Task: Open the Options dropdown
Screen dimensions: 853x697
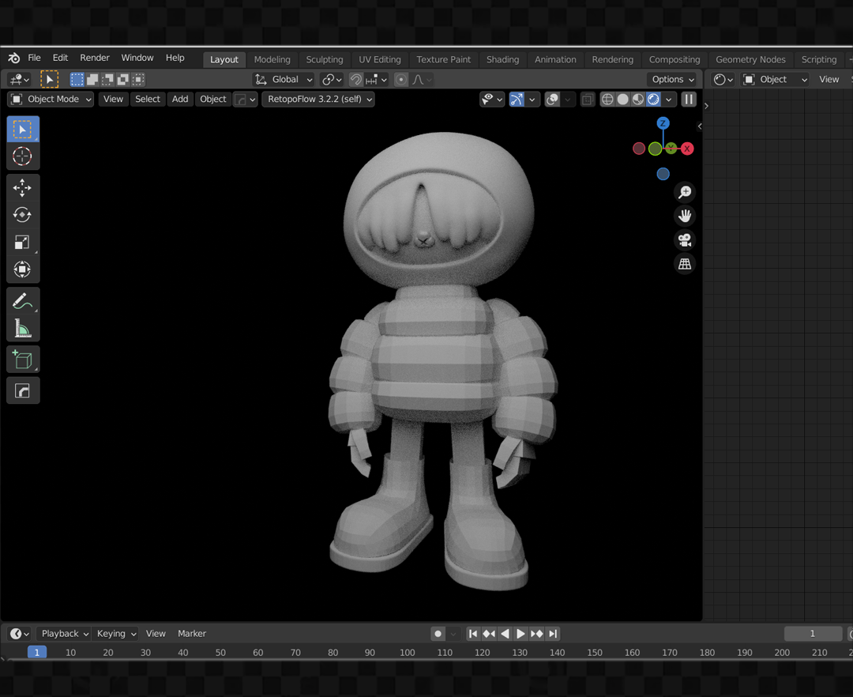Action: (673, 80)
